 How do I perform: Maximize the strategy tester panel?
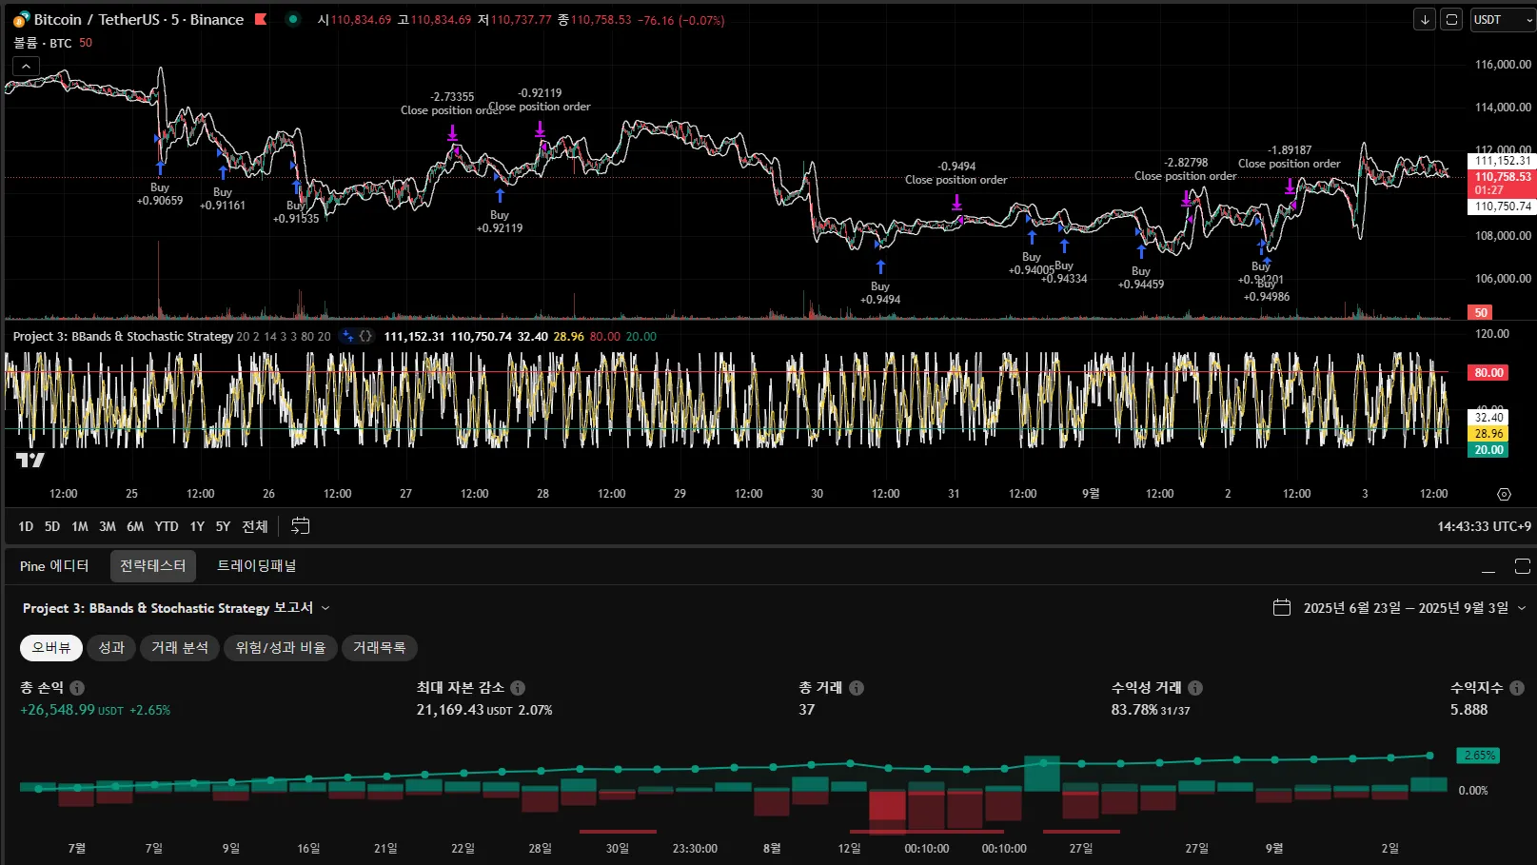pyautogui.click(x=1522, y=566)
